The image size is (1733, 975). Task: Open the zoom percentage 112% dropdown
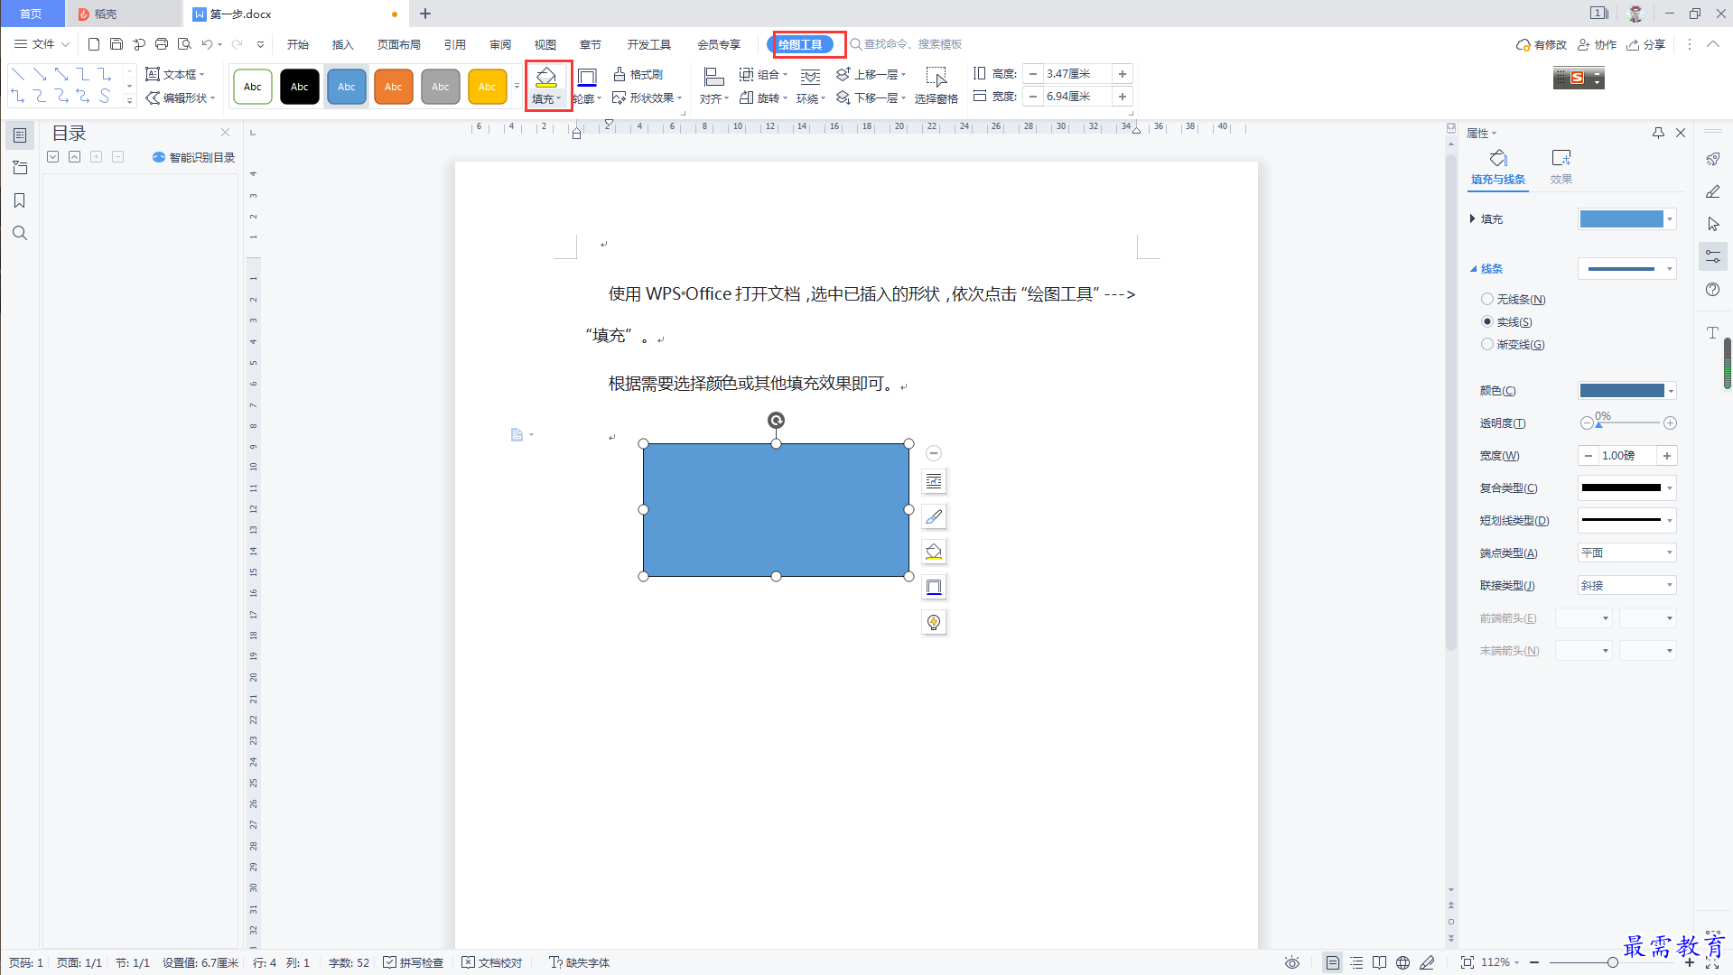coord(1500,962)
